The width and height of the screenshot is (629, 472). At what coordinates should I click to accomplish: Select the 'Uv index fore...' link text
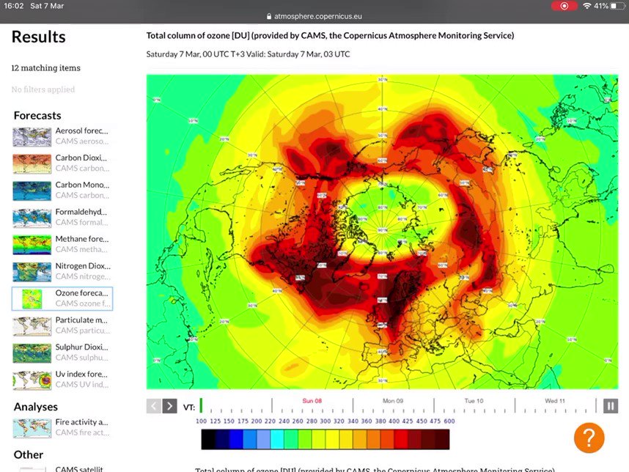tap(81, 374)
